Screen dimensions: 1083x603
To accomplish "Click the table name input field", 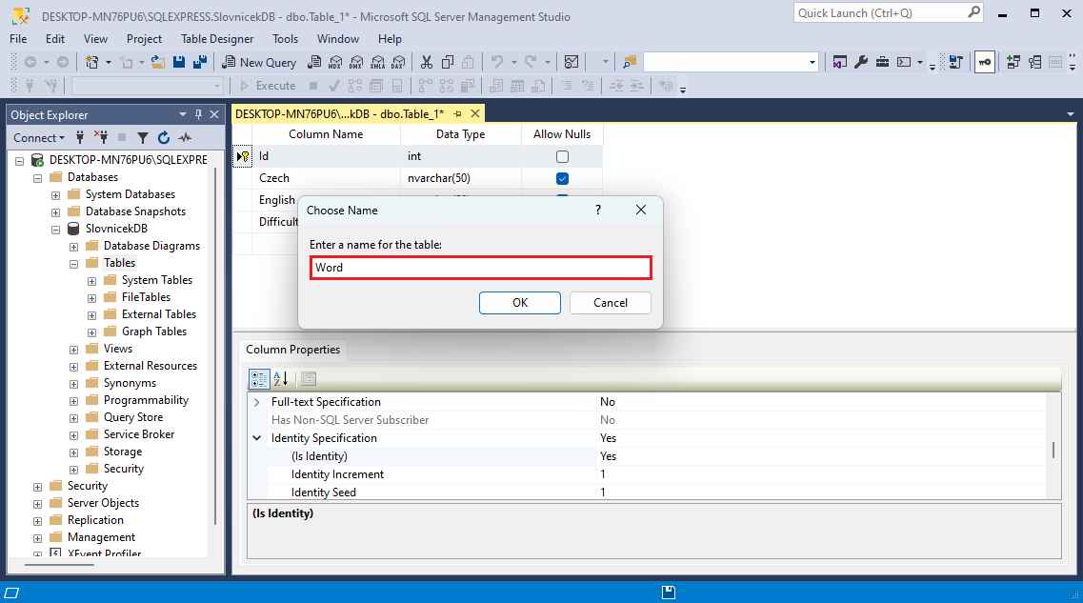I will point(481,268).
